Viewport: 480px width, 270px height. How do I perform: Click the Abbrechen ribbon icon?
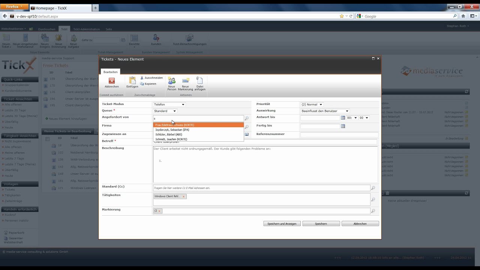tap(112, 81)
